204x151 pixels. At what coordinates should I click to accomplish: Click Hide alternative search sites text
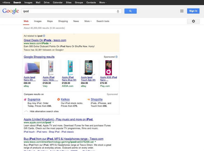tap(44, 111)
